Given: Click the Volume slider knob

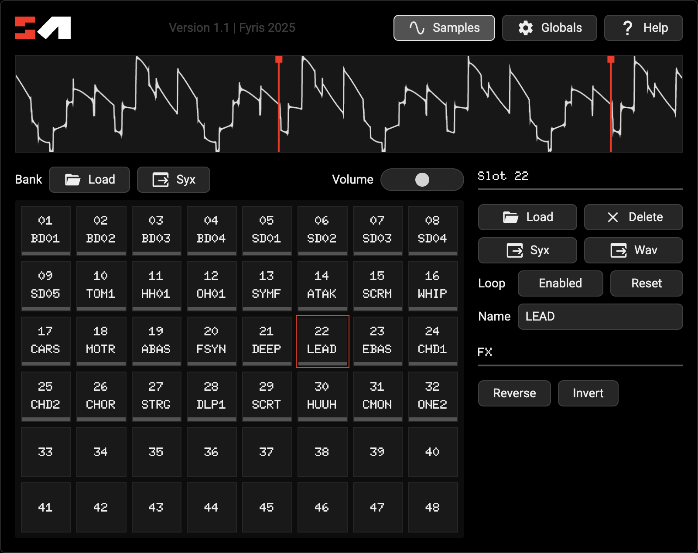Looking at the screenshot, I should pos(422,180).
